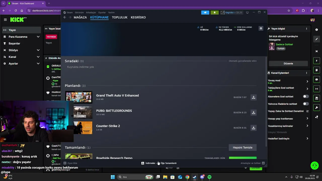This screenshot has height=181, width=322.
Task: Expand Stüdyo sidebar section
Action: [21, 50]
